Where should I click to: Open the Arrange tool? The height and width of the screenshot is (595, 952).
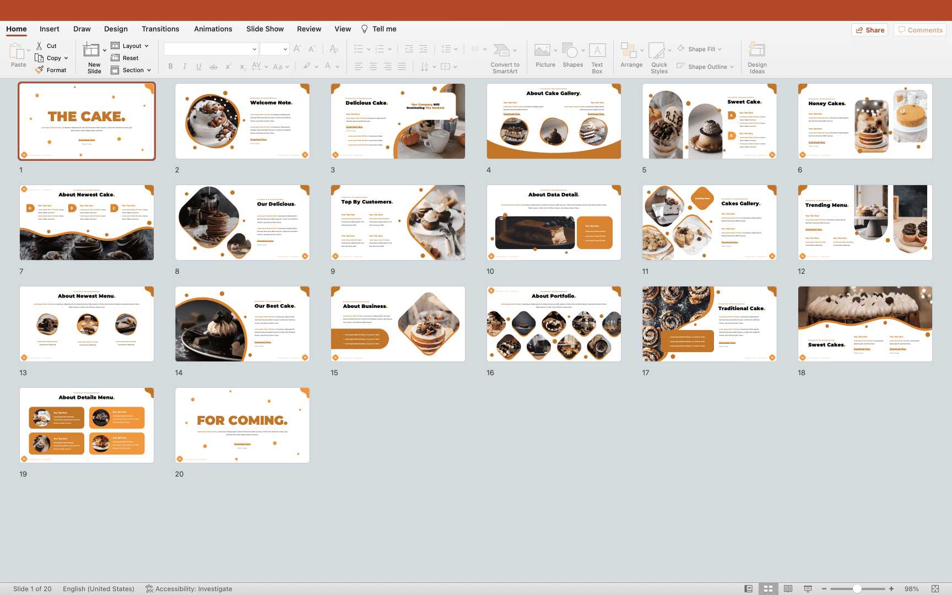click(631, 57)
